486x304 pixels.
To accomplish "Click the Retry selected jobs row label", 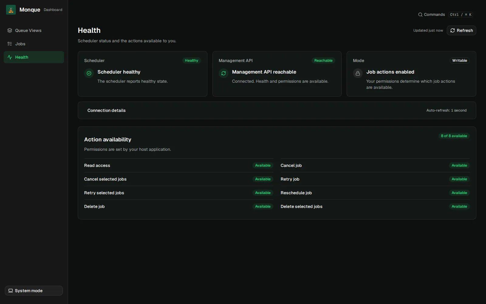I will (104, 193).
